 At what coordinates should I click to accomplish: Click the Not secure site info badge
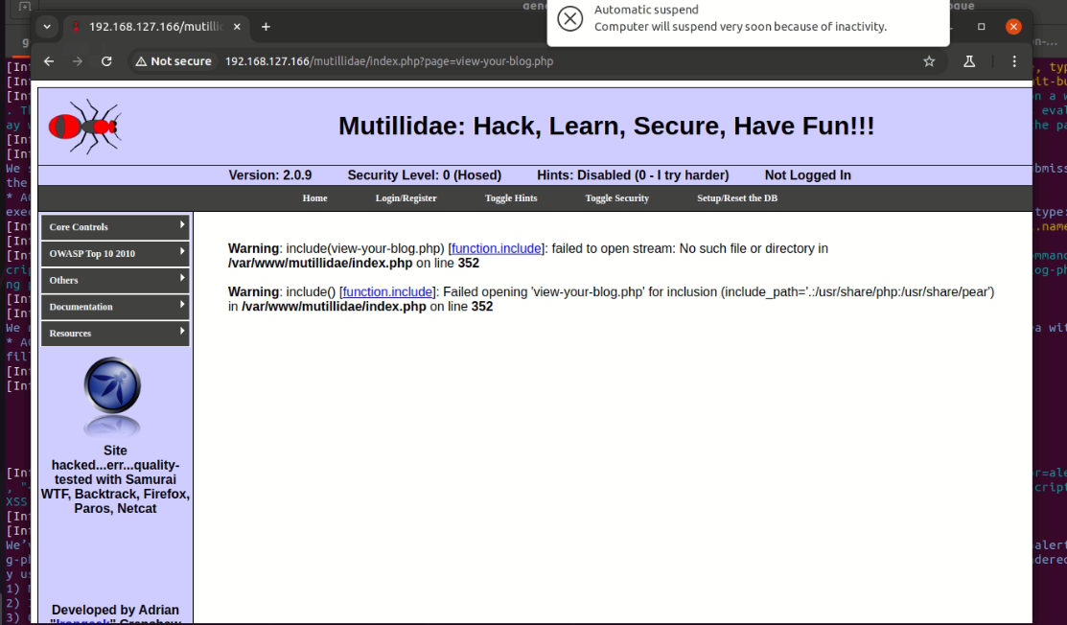174,61
